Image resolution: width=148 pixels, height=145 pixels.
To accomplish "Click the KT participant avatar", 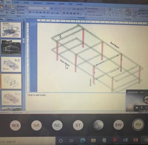I will tap(78, 125).
